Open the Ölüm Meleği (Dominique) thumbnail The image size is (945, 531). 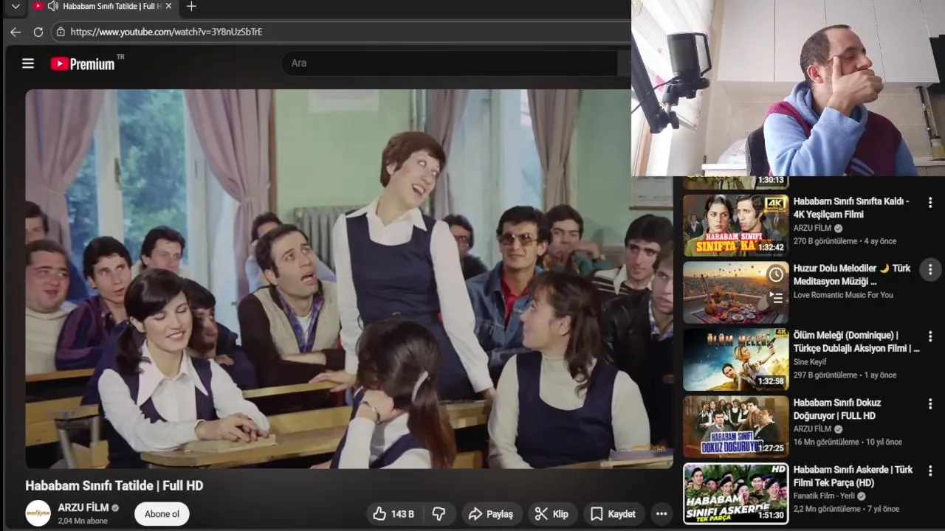point(735,360)
